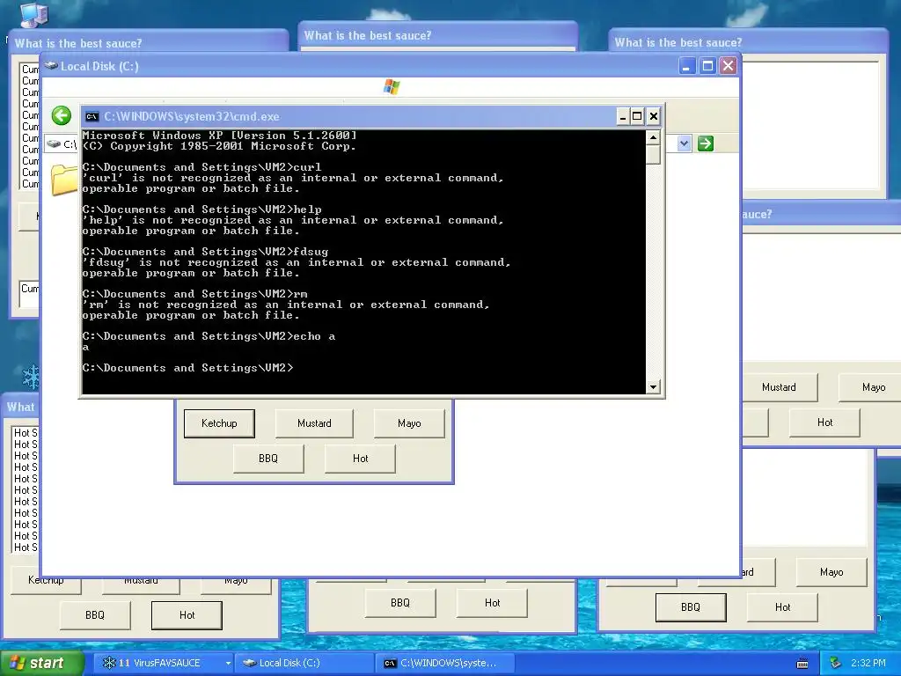This screenshot has width=901, height=676.
Task: Click the green Back arrow in Local Disk window
Action: [x=62, y=115]
